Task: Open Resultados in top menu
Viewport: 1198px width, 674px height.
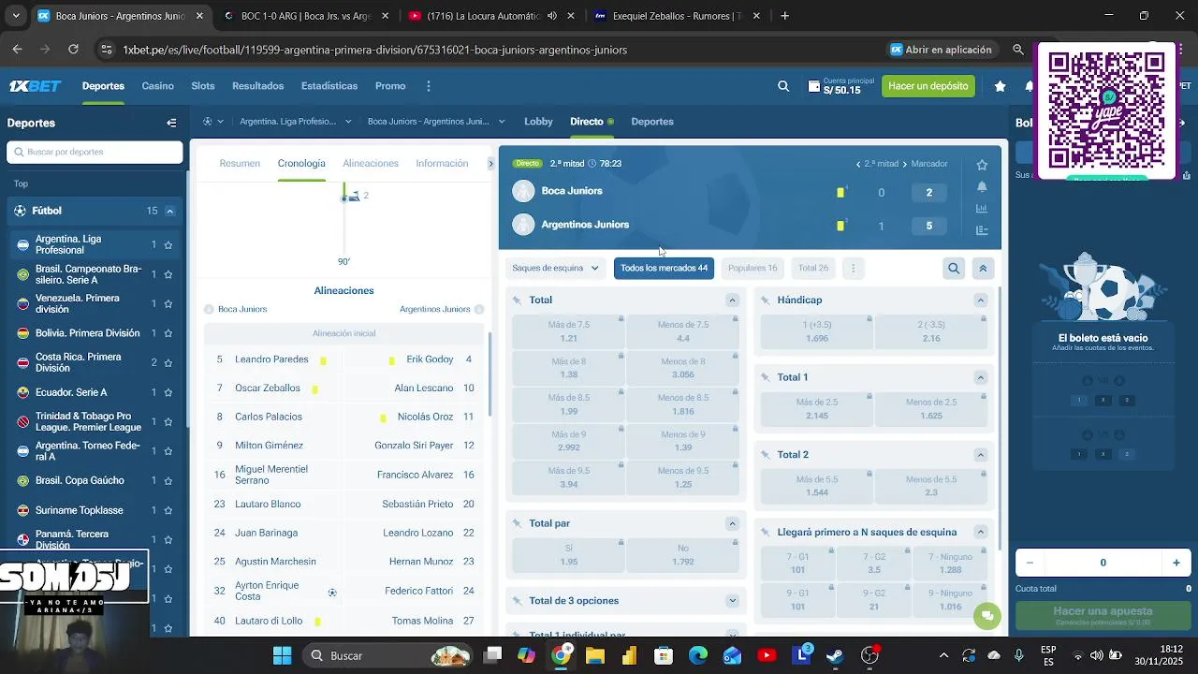Action: (257, 86)
